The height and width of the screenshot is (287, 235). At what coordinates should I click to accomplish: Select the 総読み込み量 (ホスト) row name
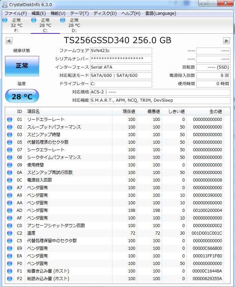(48, 279)
